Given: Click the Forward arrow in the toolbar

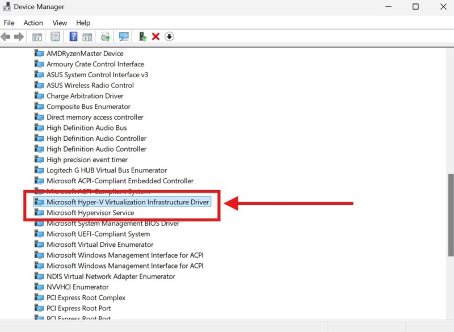Looking at the screenshot, I should pos(19,37).
